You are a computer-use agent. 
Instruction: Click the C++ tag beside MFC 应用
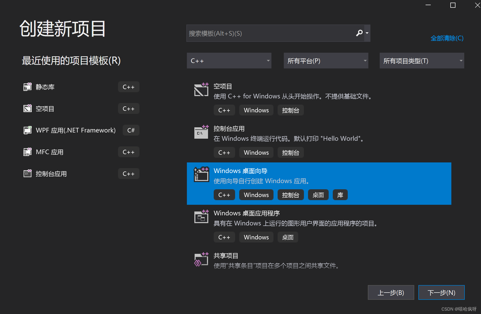pyautogui.click(x=129, y=152)
